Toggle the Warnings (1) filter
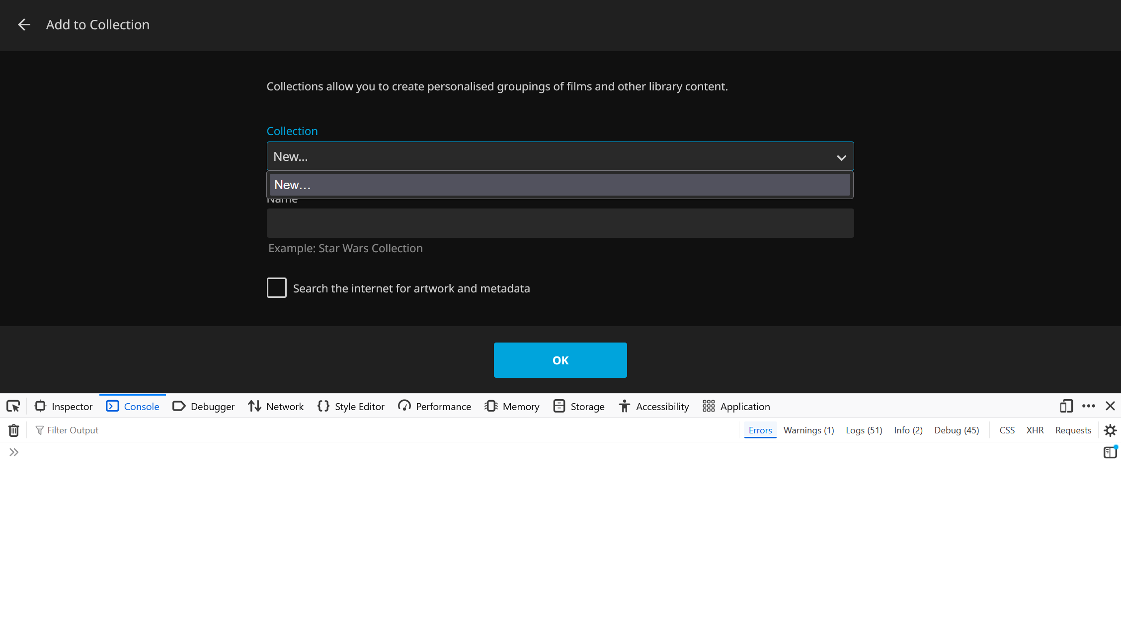 [x=808, y=430]
